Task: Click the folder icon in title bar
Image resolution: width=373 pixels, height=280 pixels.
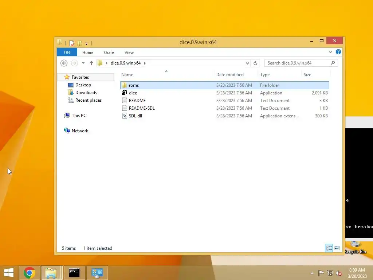Action: tap(60, 43)
